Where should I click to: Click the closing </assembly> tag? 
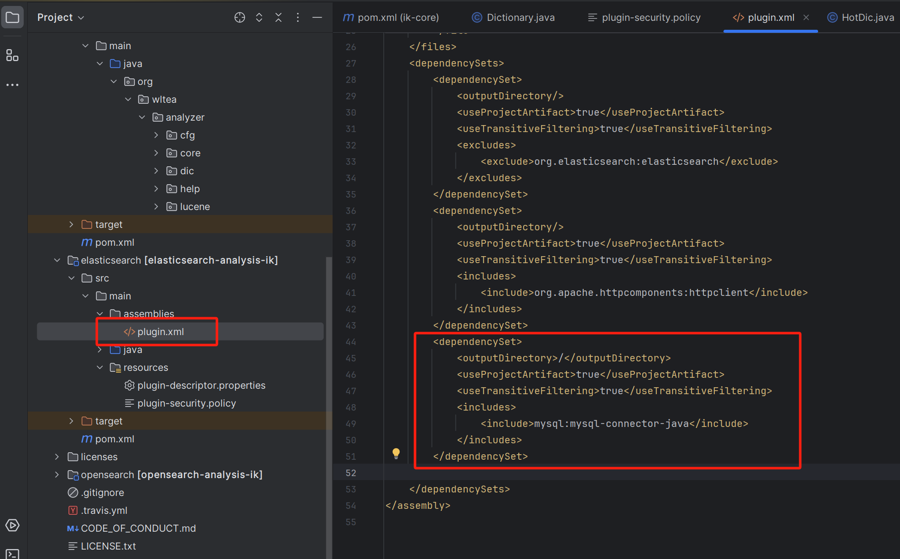(418, 505)
